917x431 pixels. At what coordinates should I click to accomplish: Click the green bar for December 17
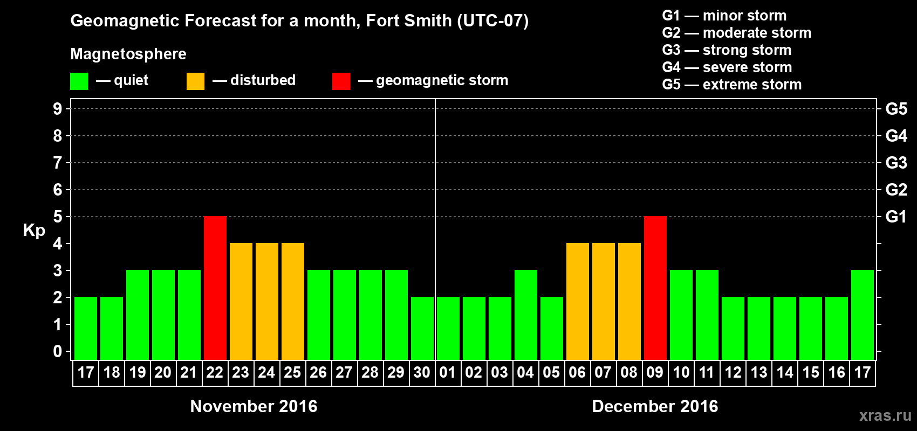tap(863, 315)
